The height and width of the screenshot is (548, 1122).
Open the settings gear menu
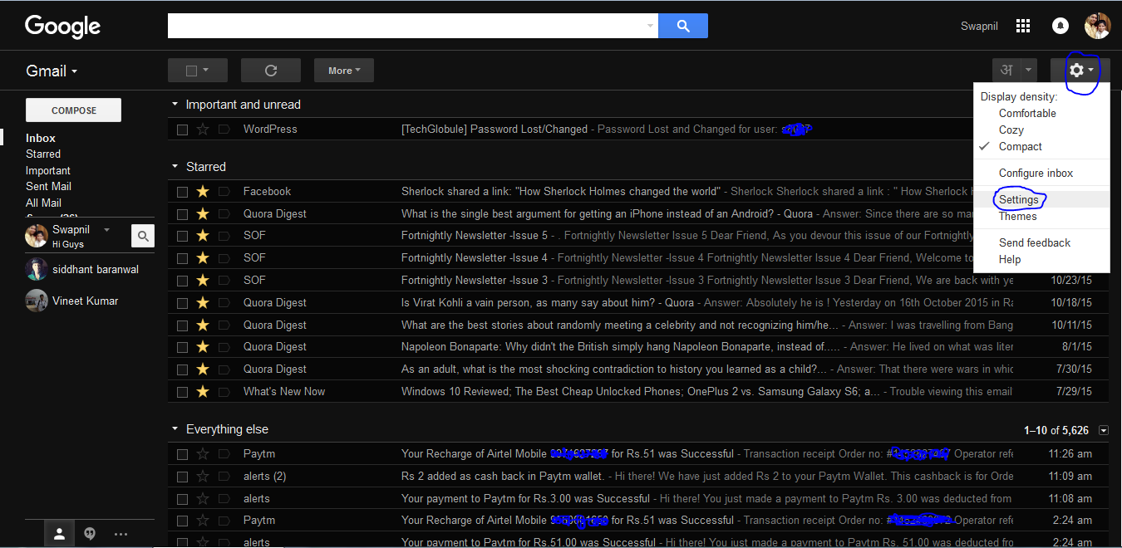[1080, 71]
